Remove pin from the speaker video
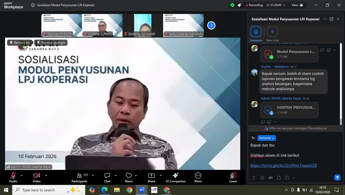Screen dimensions: 345x195 (x=20, y=43)
